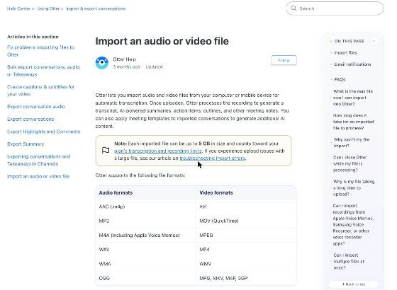Open Exporting conversations and Takeaways in Channels
The width and height of the screenshot is (397, 290).
[39, 160]
